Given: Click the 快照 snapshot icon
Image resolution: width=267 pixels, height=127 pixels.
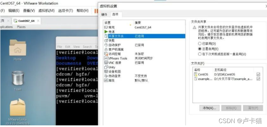Looking at the screenshot, I should click(x=106, y=40).
